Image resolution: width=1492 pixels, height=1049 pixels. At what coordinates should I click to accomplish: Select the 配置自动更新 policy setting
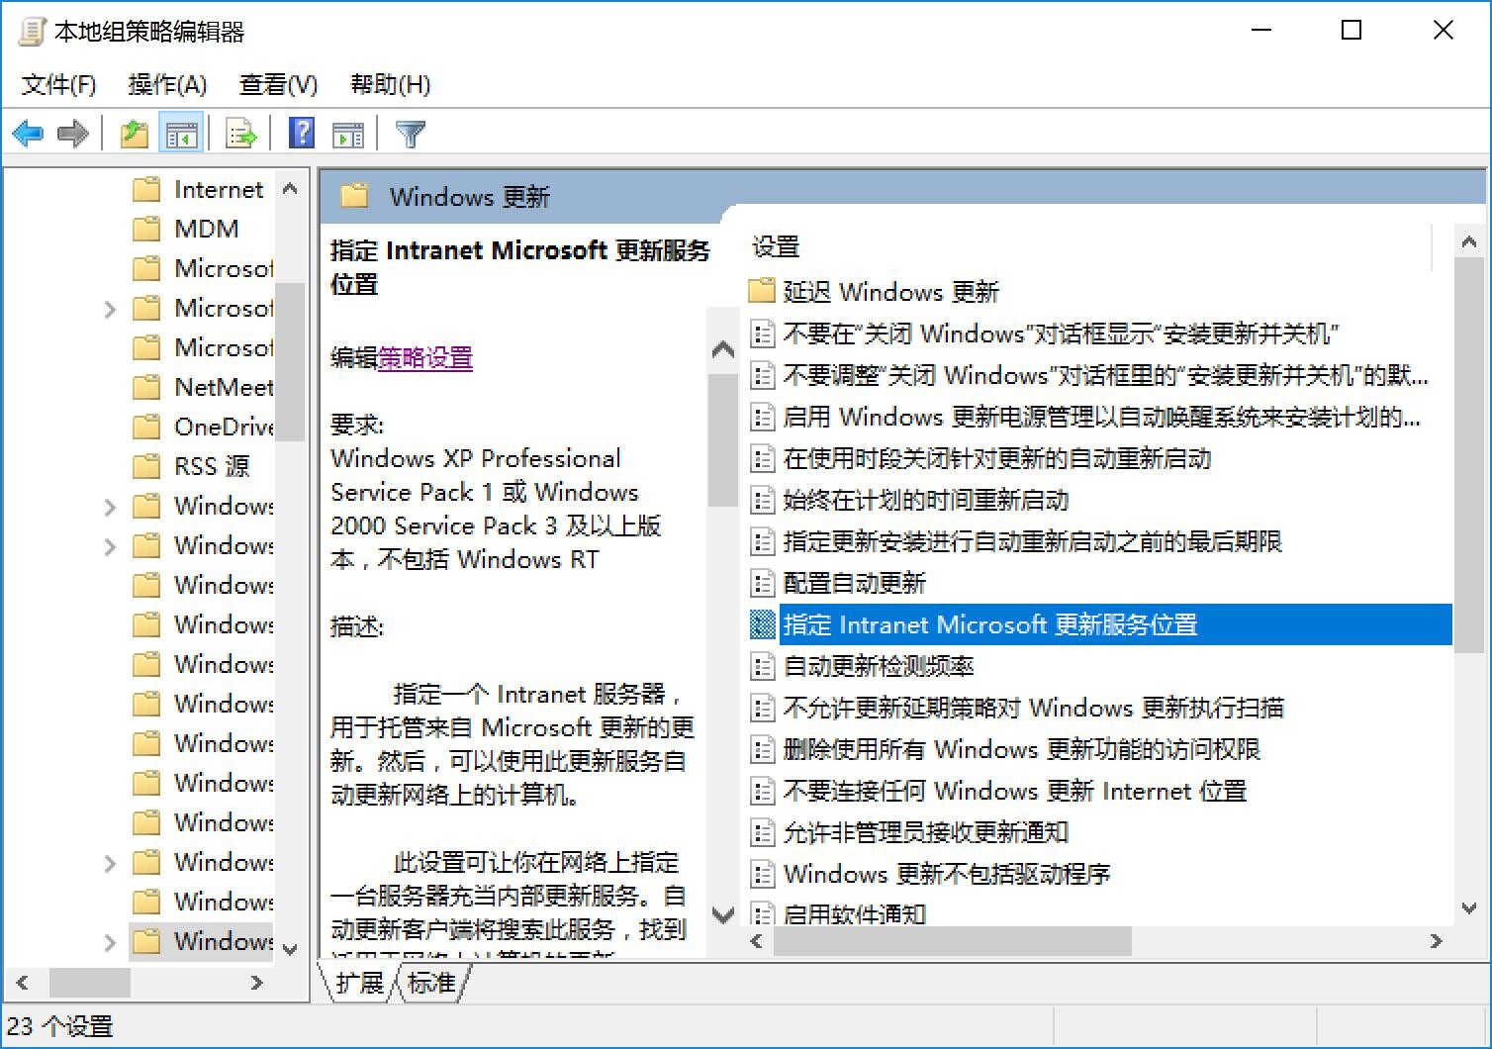click(854, 583)
